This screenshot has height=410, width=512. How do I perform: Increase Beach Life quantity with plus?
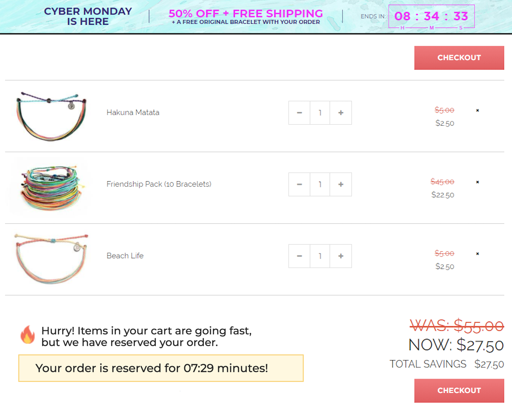341,256
